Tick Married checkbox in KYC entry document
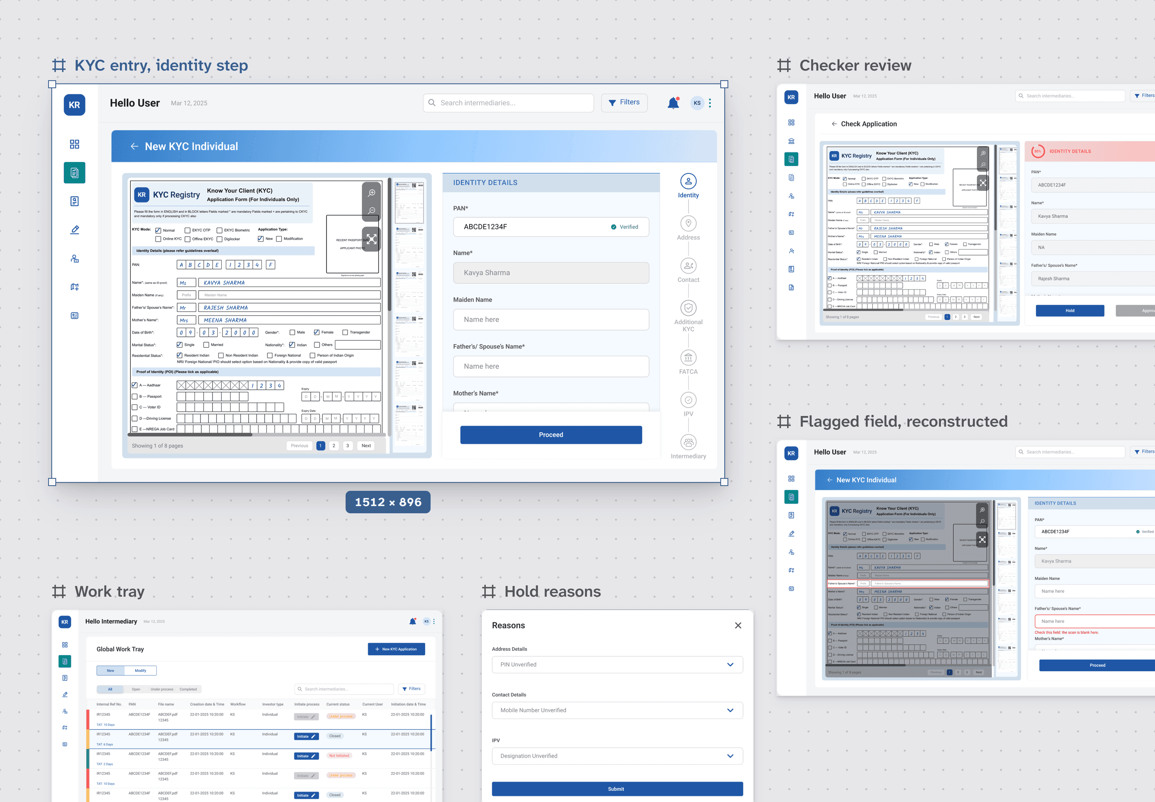 (206, 345)
